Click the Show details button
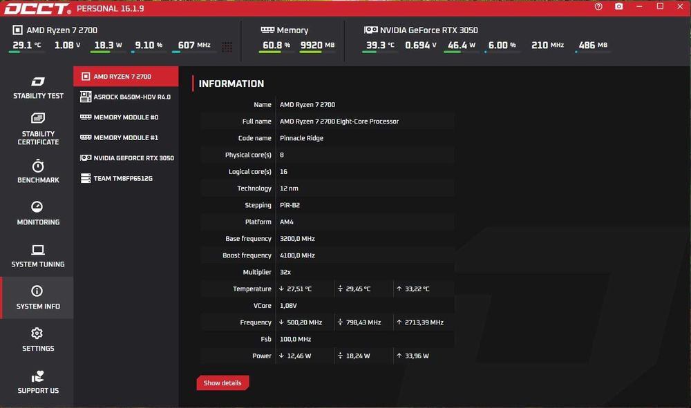Viewport: 691px width, 408px height. click(223, 383)
